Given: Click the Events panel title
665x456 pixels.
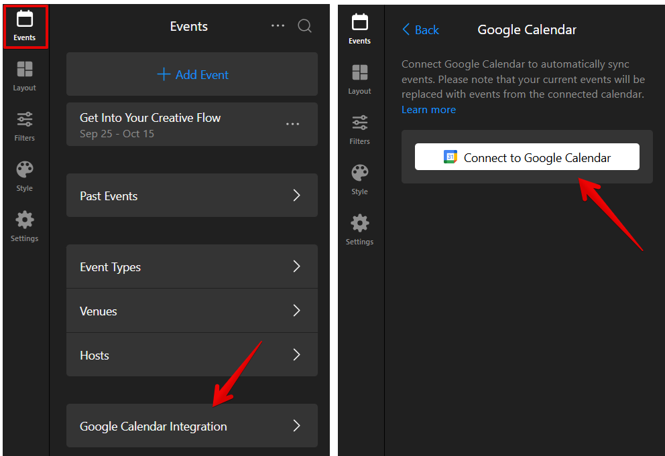Looking at the screenshot, I should [x=189, y=26].
